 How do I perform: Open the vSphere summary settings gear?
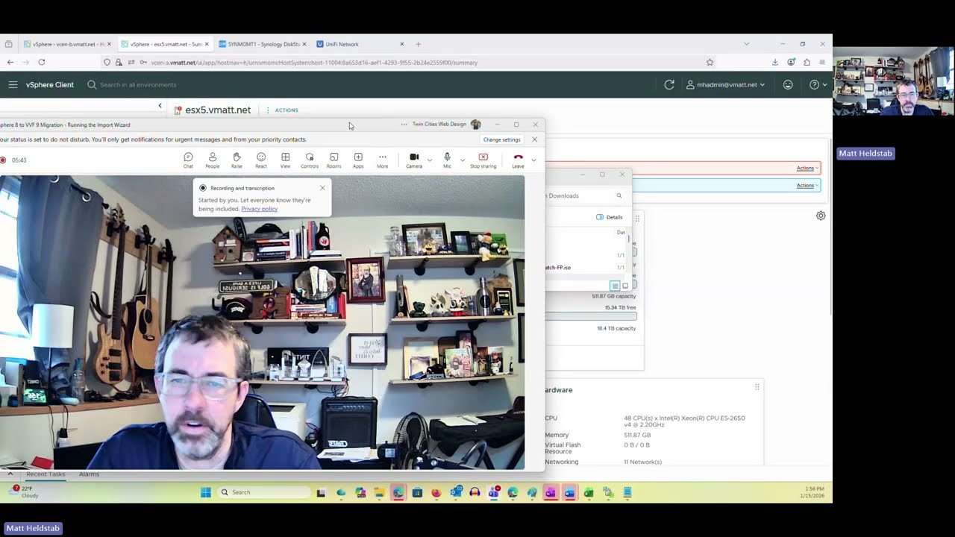point(821,216)
